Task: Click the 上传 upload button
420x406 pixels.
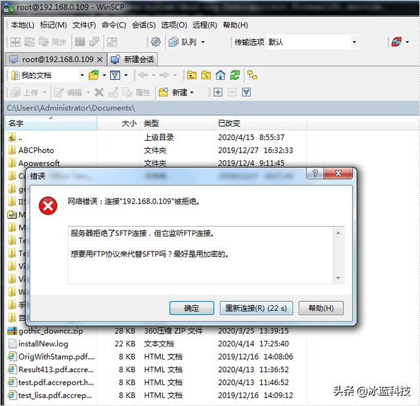Action: (25, 92)
